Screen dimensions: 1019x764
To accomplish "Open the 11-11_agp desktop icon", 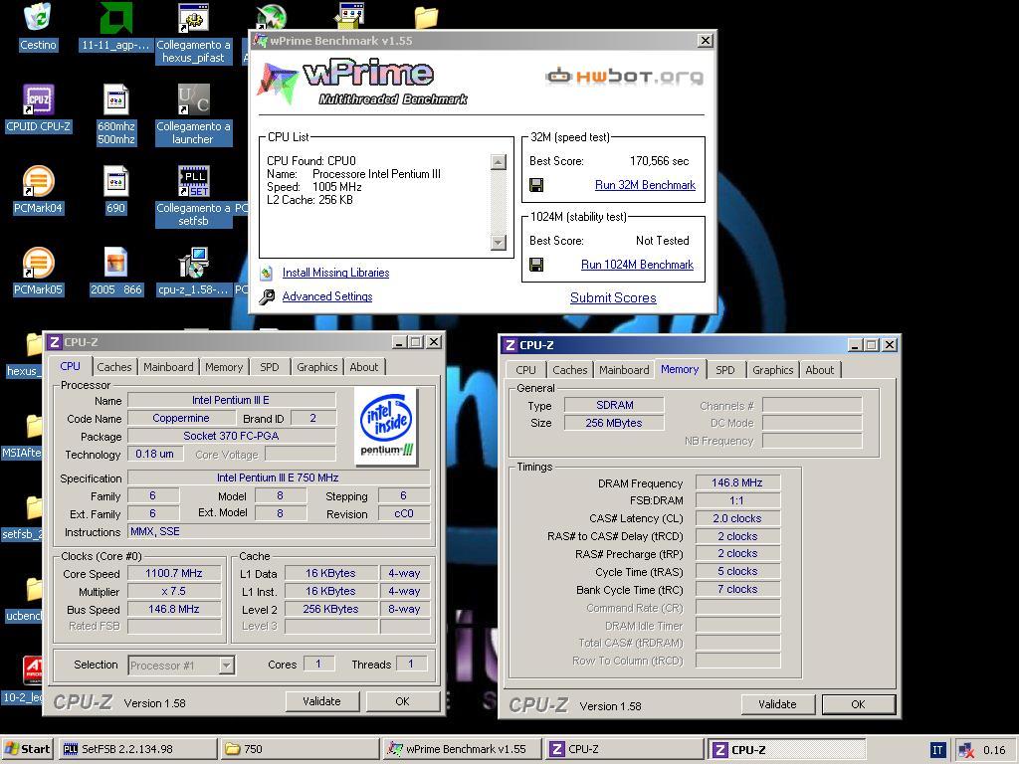I will [115, 18].
